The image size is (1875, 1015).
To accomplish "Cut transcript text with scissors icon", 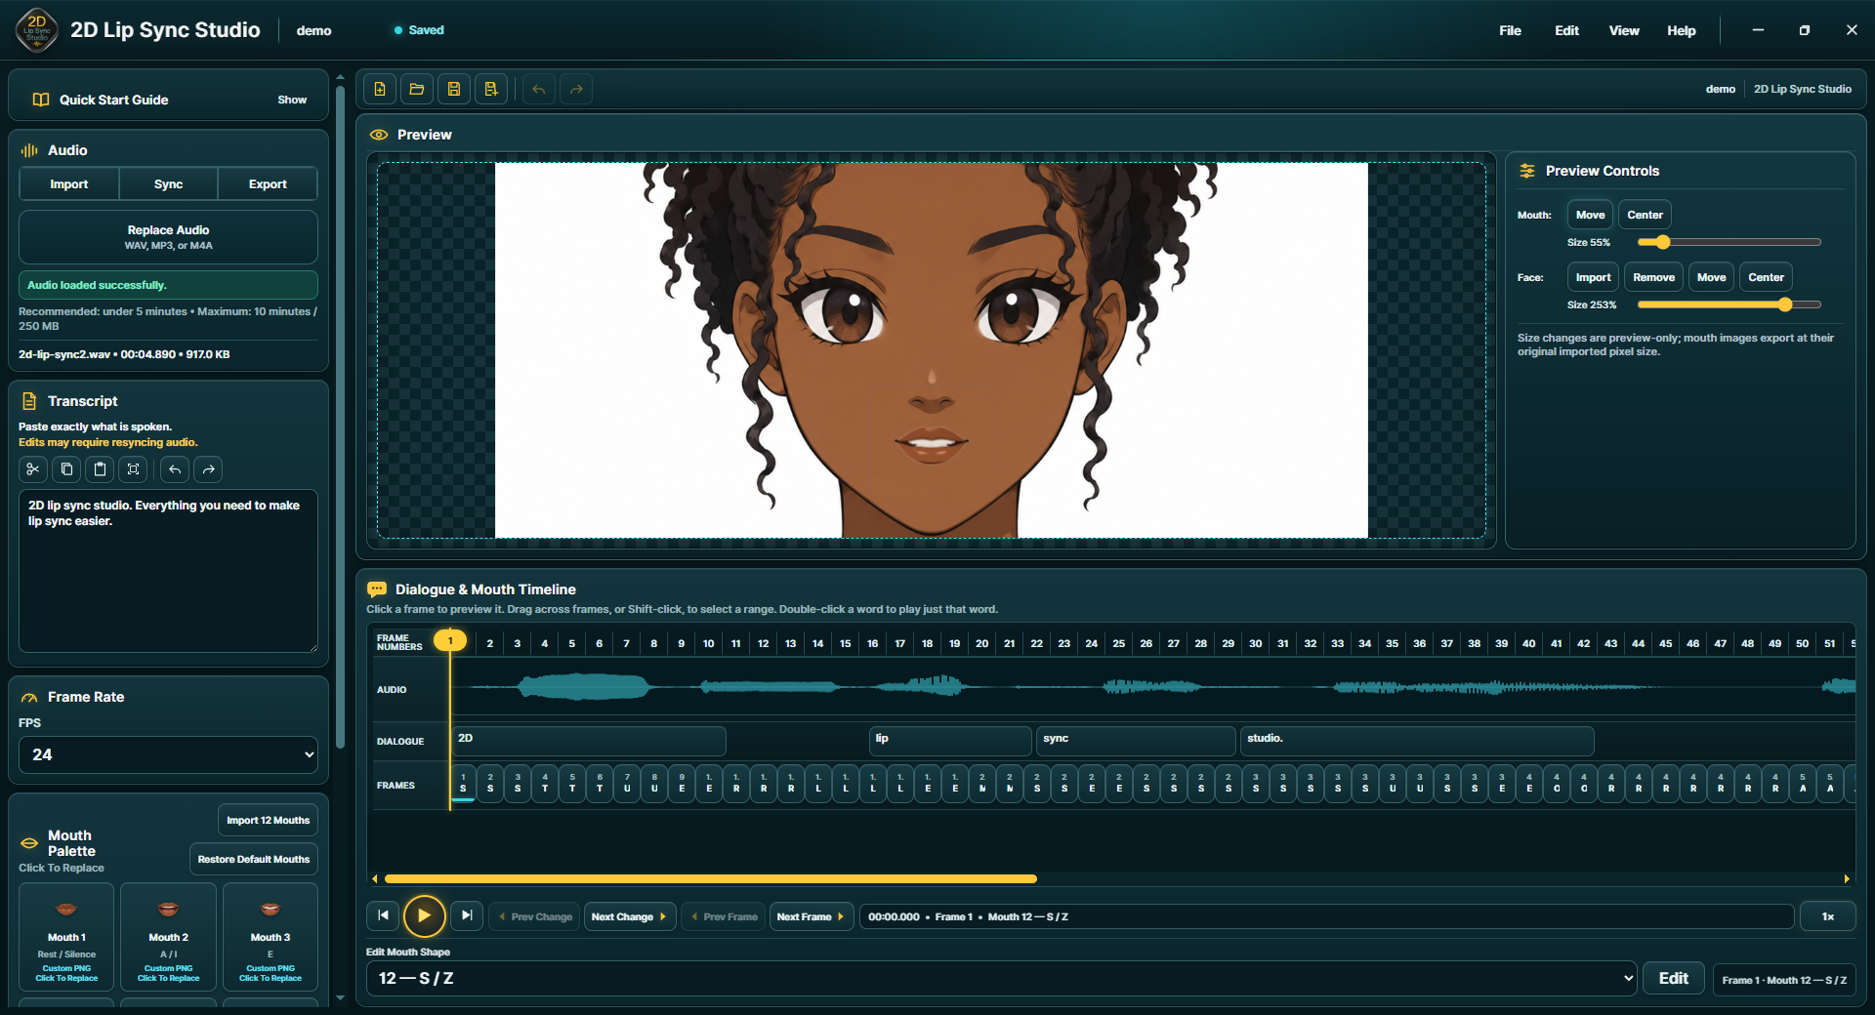I will point(32,469).
